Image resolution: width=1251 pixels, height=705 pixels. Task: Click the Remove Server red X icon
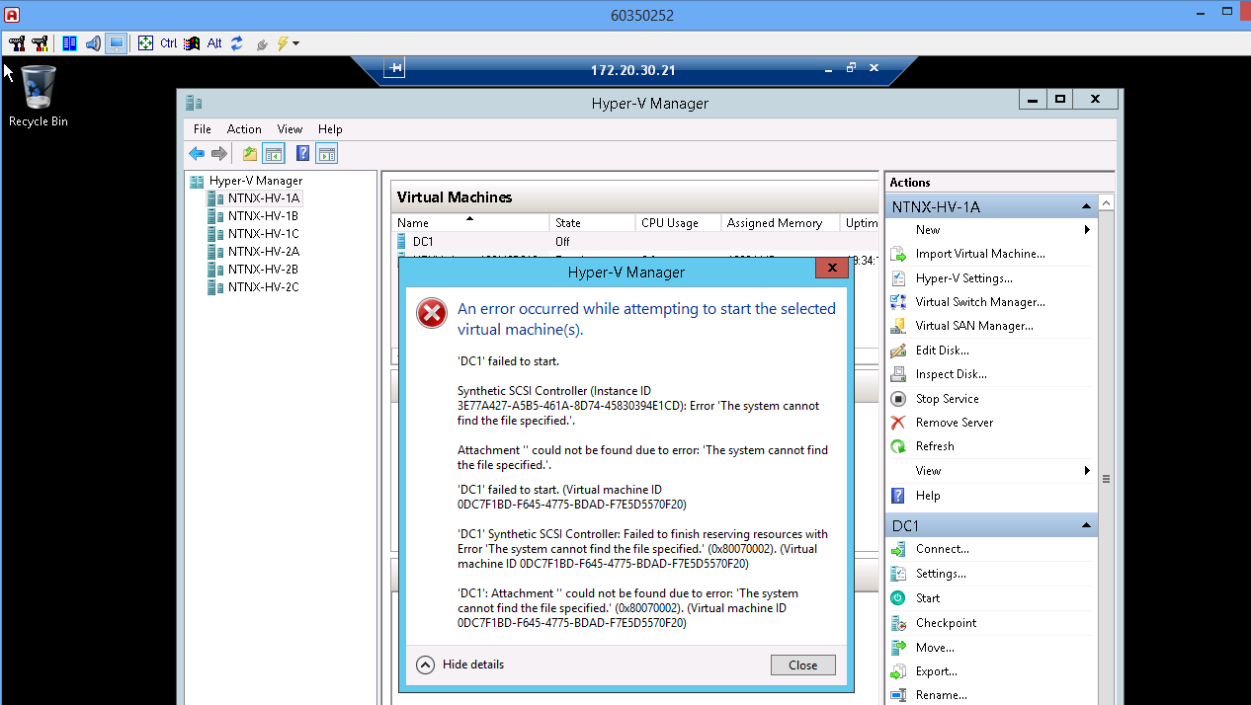click(898, 423)
